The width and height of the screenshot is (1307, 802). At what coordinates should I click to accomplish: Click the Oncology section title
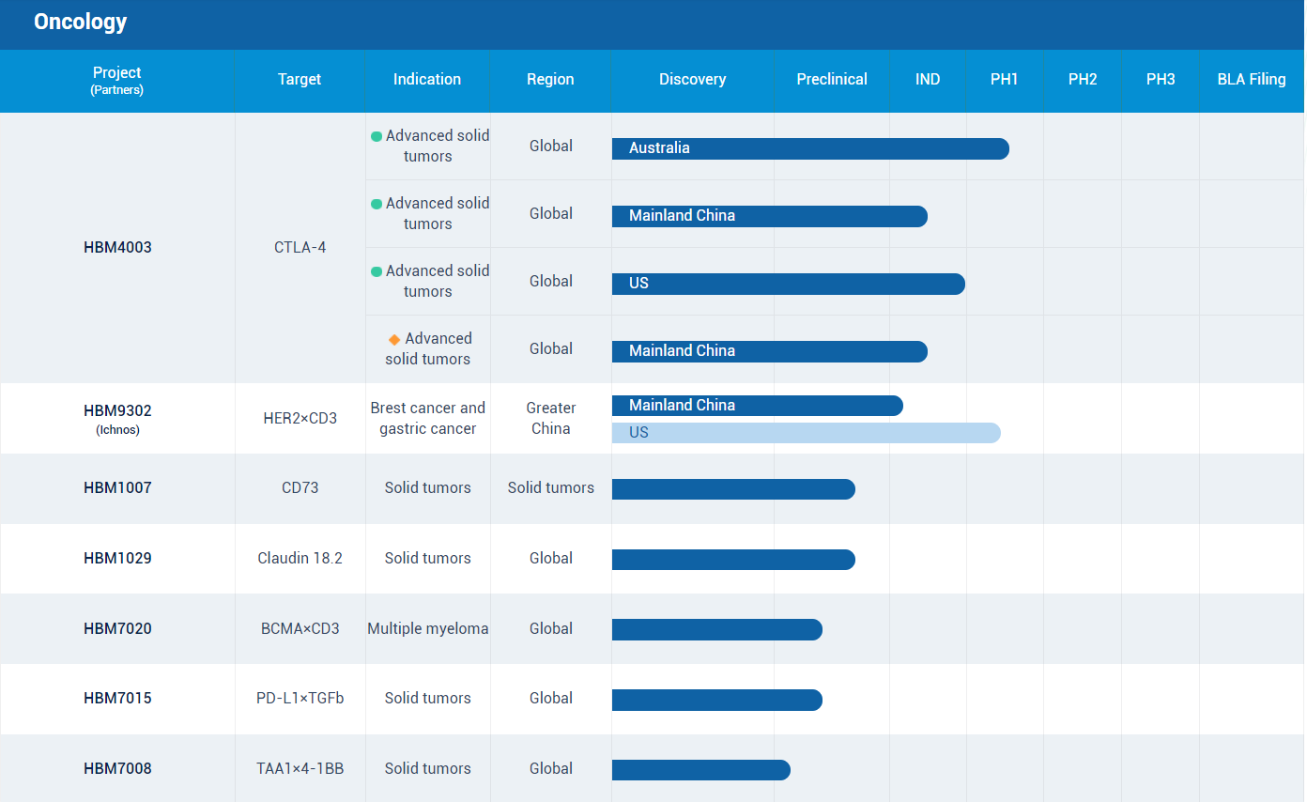80,23
